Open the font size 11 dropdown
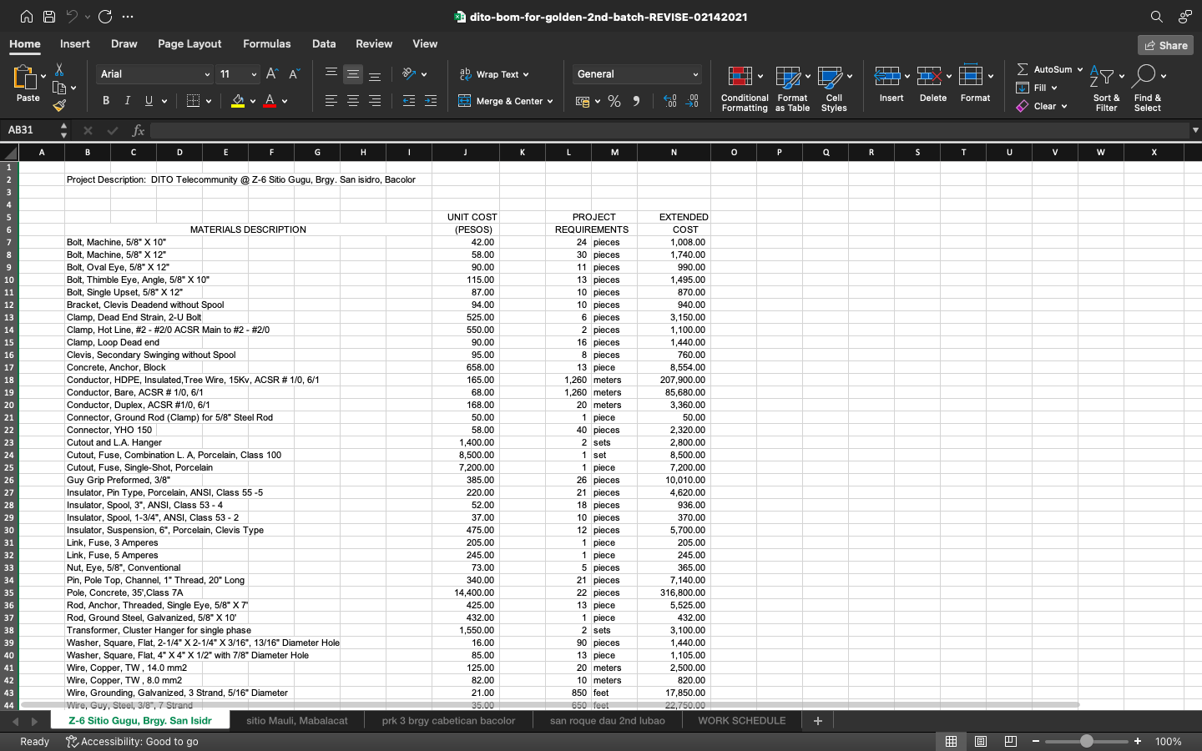The width and height of the screenshot is (1202, 751). [x=254, y=74]
